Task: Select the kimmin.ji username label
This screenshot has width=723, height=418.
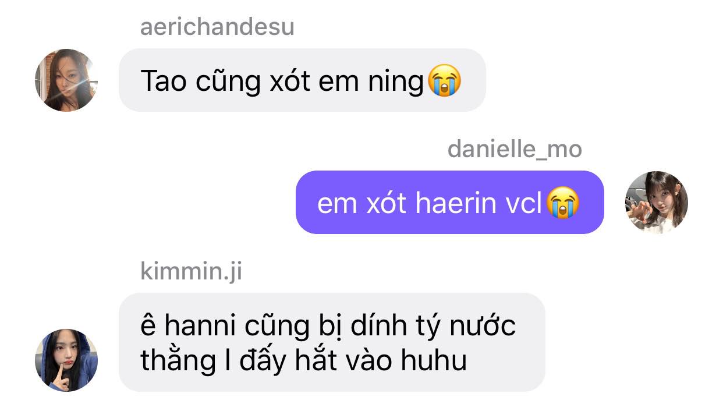Action: tap(192, 272)
